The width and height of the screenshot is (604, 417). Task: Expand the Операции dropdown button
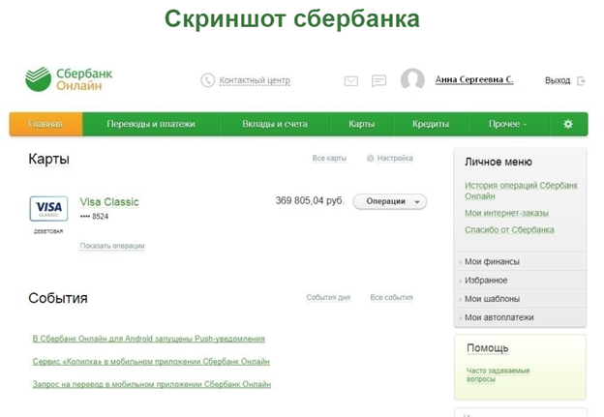390,201
